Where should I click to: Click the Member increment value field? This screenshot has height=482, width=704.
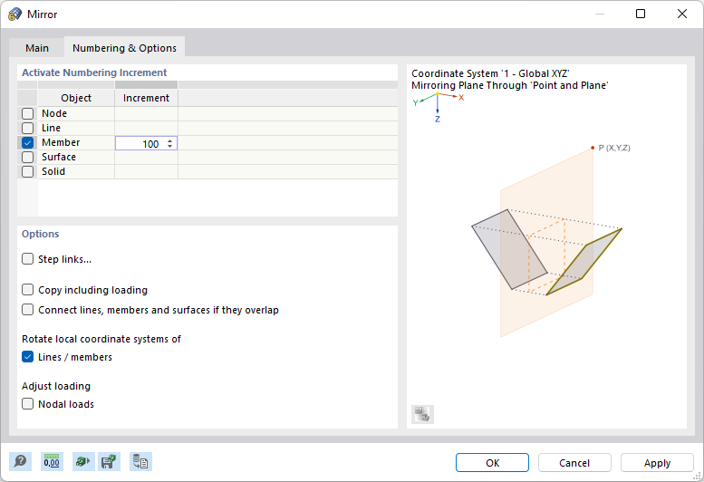(140, 143)
